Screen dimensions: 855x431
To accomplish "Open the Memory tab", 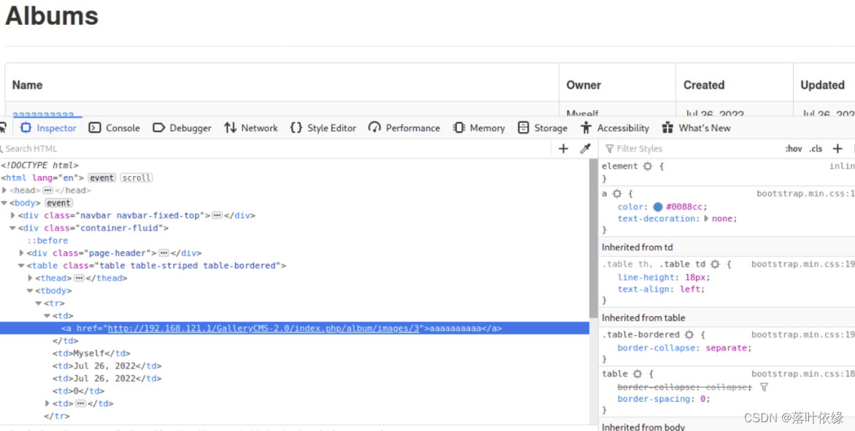I will tap(479, 128).
